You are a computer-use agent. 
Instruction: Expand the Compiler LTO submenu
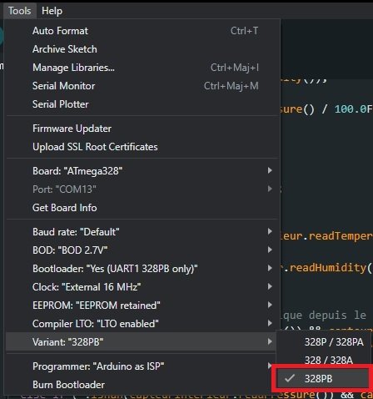[142, 324]
